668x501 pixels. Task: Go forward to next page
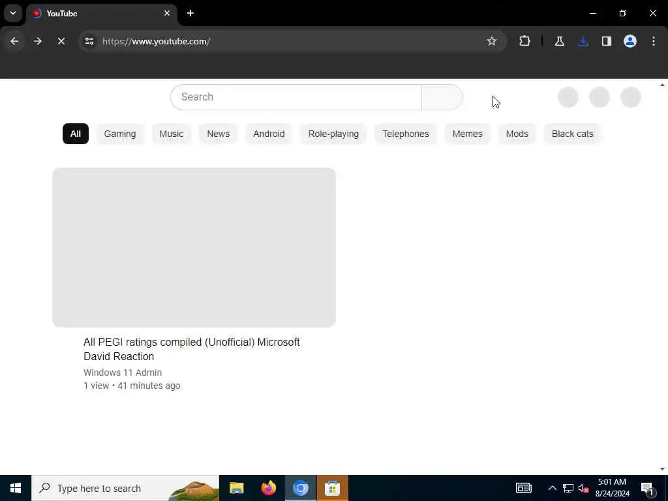pyautogui.click(x=37, y=41)
